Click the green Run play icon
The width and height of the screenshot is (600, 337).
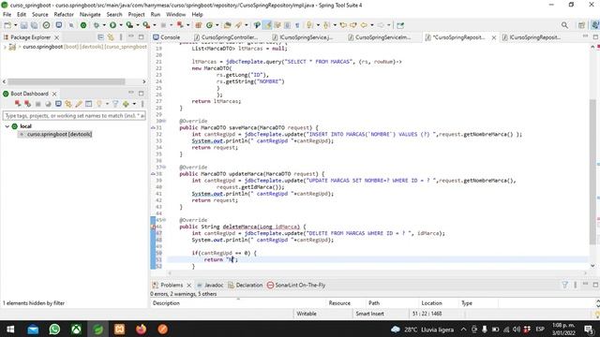(x=112, y=25)
